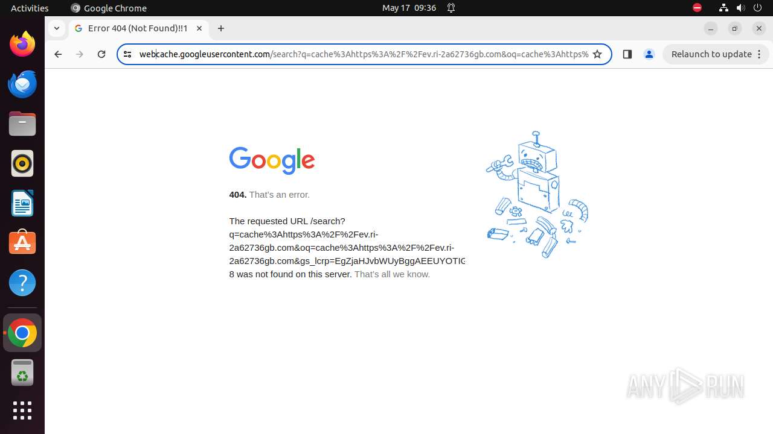773x434 pixels.
Task: Click the address bar URL field
Action: [364, 54]
